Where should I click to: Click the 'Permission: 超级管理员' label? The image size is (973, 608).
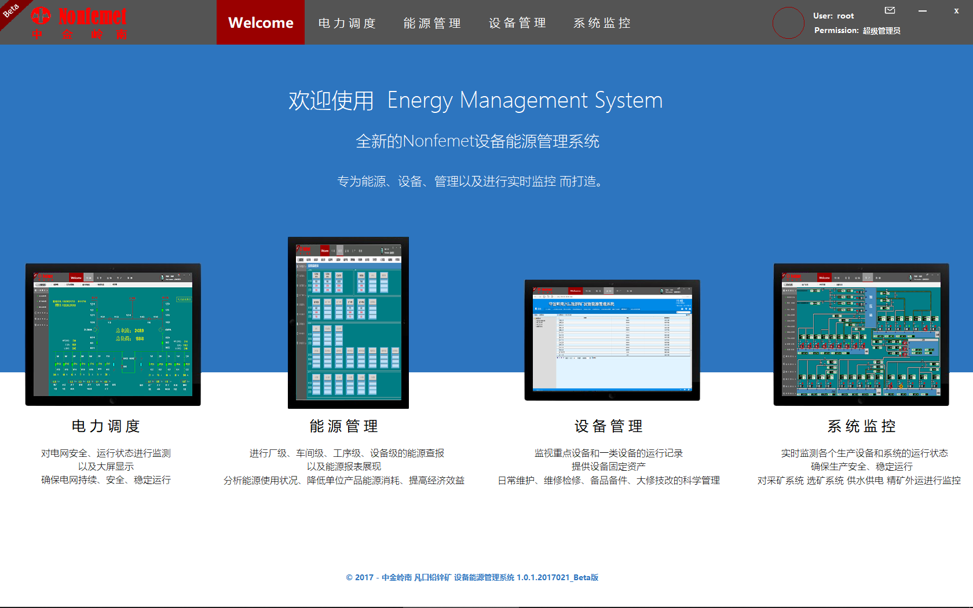[857, 30]
